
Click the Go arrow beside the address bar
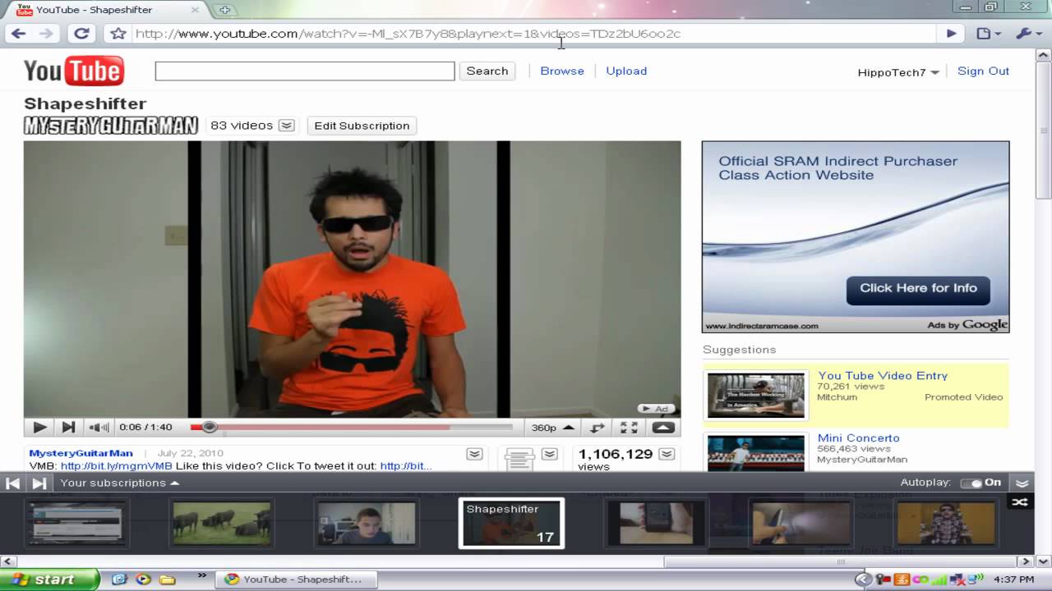point(951,34)
